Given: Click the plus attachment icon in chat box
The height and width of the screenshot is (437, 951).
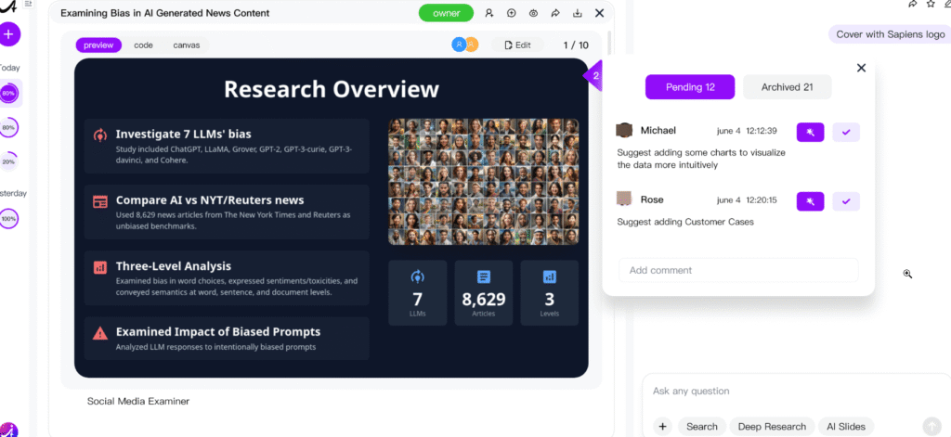Looking at the screenshot, I should pyautogui.click(x=662, y=426).
